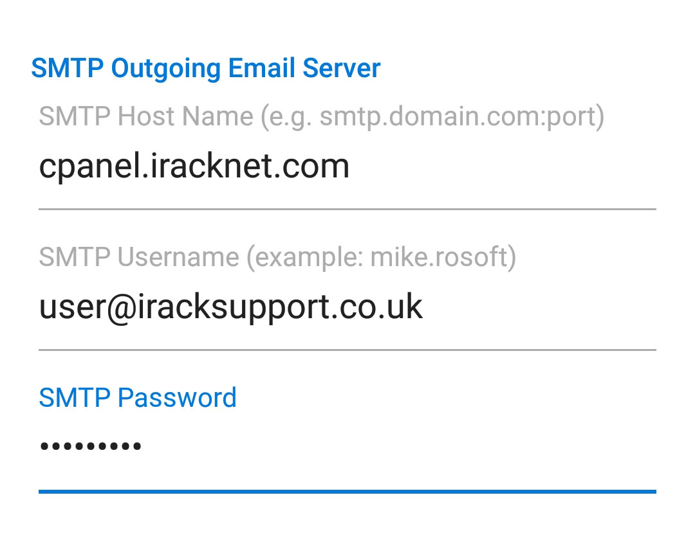Image resolution: width=695 pixels, height=538 pixels.
Task: Place cursor after co.uk in the username
Action: [423, 308]
